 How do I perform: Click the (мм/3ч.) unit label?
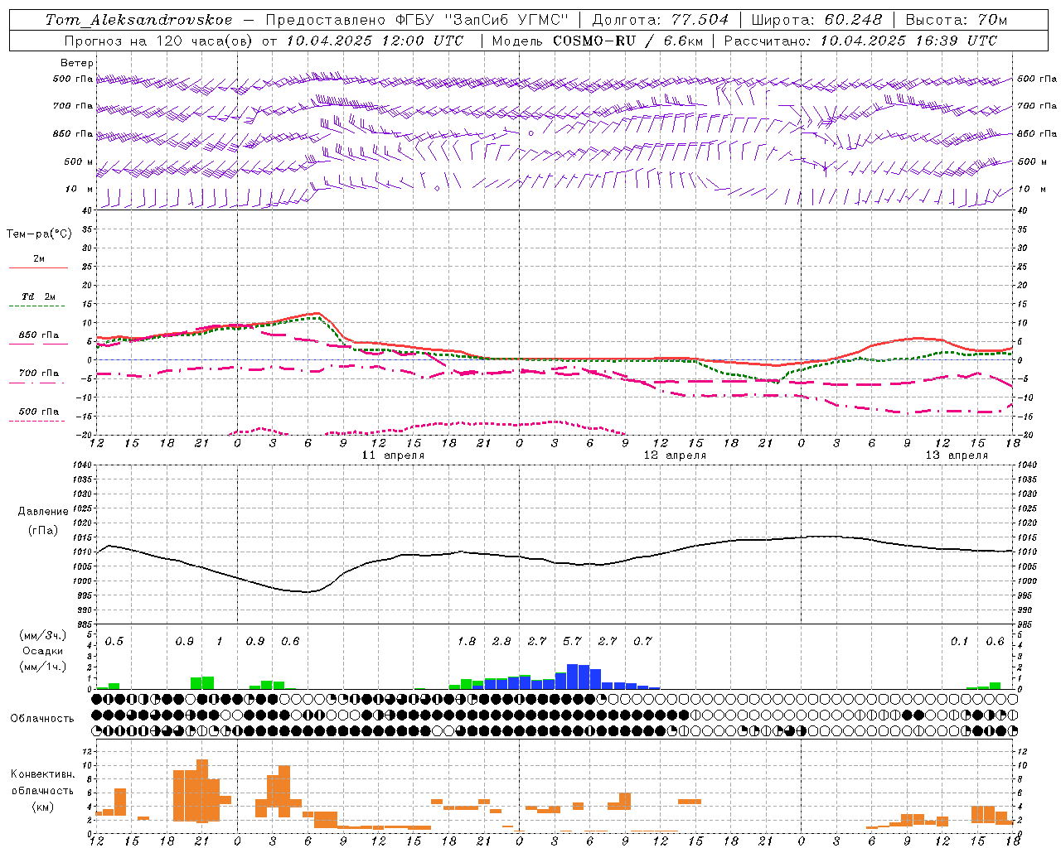(x=43, y=635)
